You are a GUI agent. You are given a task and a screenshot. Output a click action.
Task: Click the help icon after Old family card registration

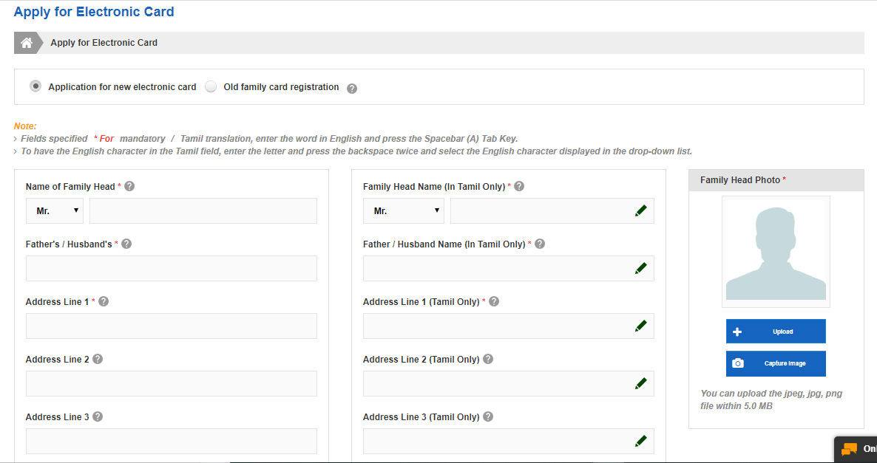tap(352, 88)
